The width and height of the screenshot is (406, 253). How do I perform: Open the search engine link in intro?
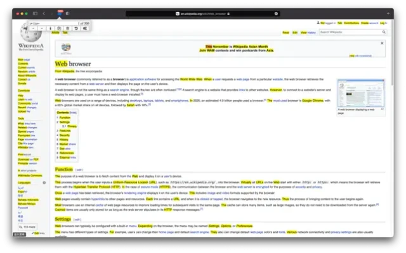tap(119, 90)
